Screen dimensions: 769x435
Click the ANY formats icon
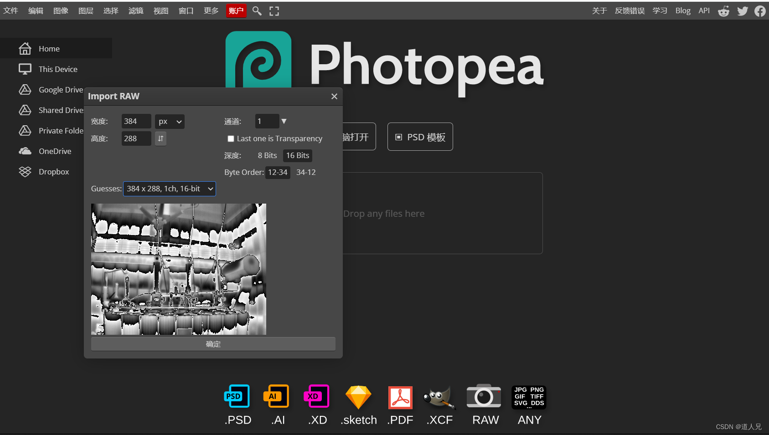tap(529, 397)
